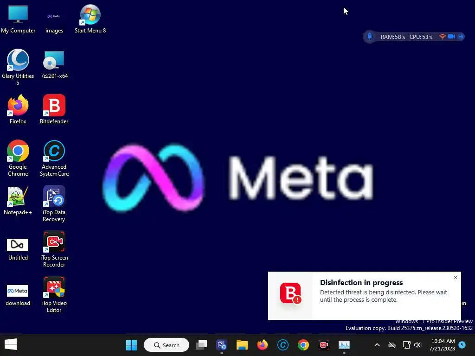Launch Chrome from the taskbar

[x=303, y=345]
